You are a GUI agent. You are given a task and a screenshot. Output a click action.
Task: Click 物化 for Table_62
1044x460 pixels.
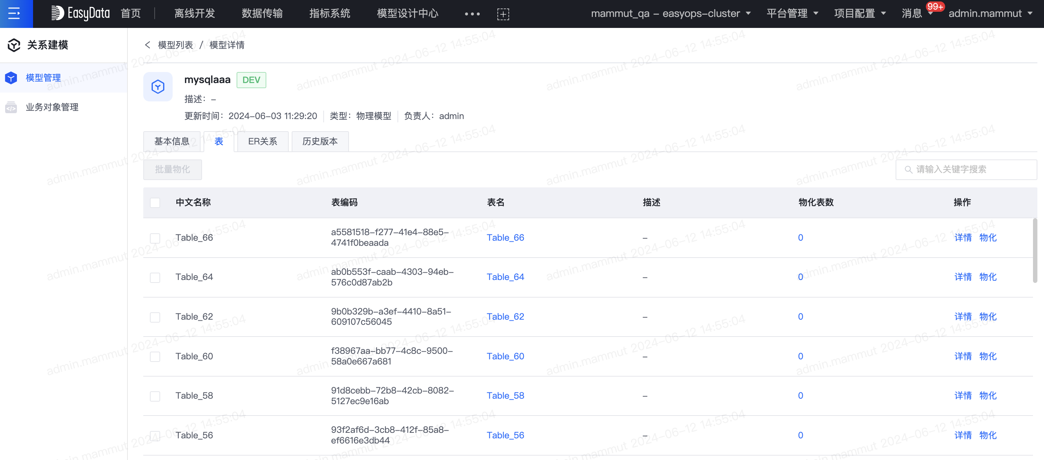point(988,317)
